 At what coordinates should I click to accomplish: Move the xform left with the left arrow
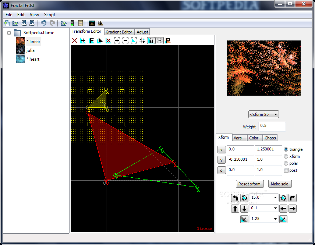point(283,209)
